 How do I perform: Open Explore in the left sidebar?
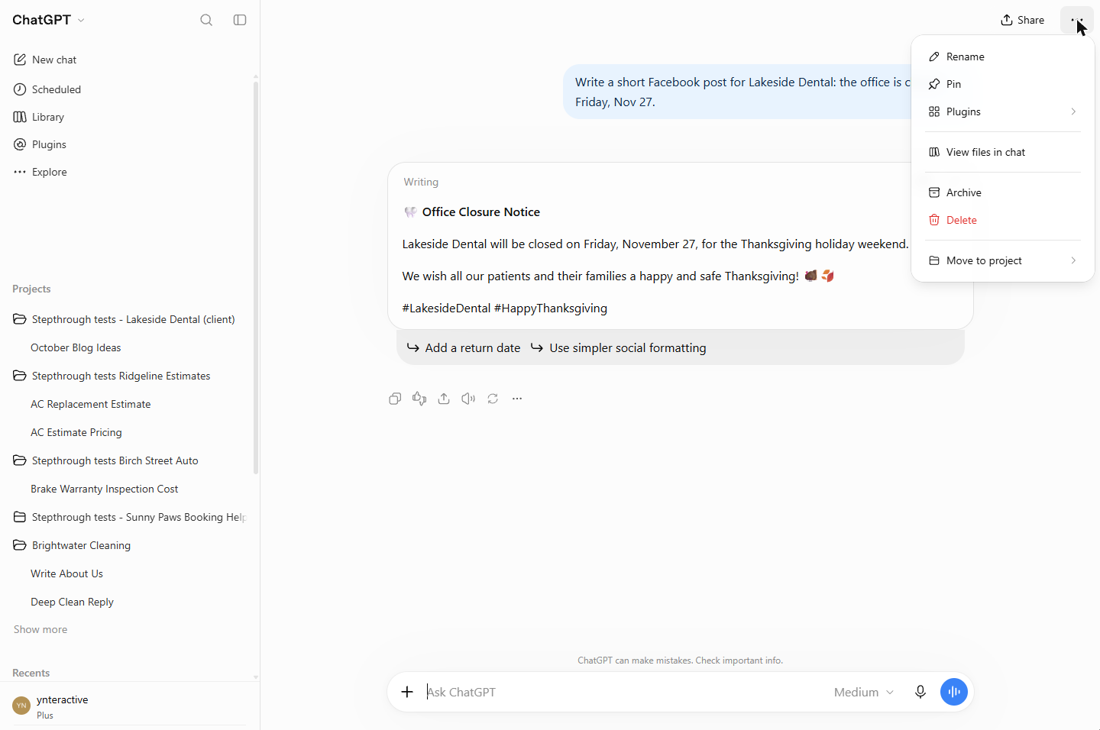(x=40, y=172)
